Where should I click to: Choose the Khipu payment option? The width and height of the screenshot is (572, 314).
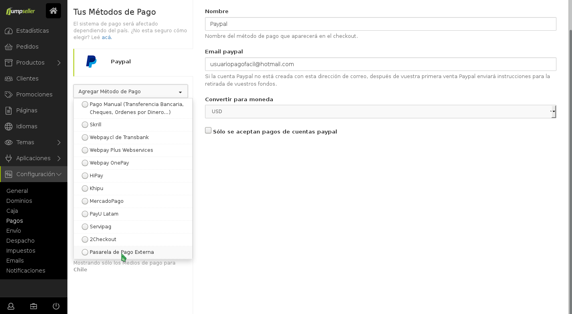pyautogui.click(x=133, y=188)
